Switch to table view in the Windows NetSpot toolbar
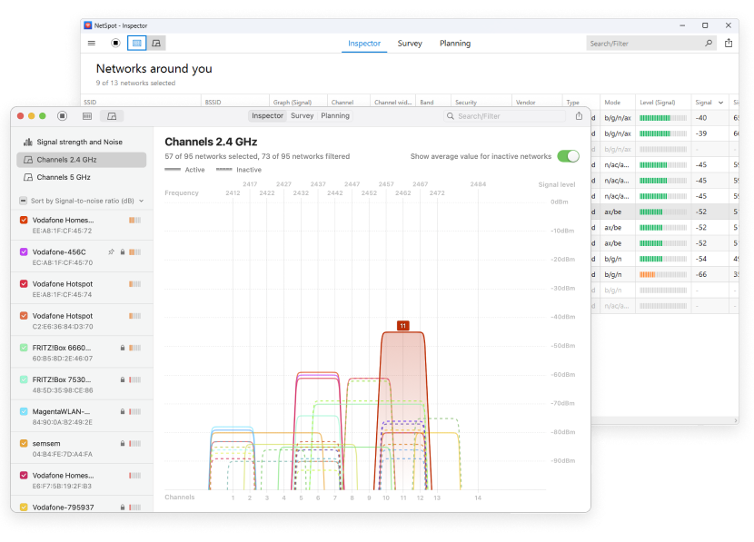 click(137, 44)
